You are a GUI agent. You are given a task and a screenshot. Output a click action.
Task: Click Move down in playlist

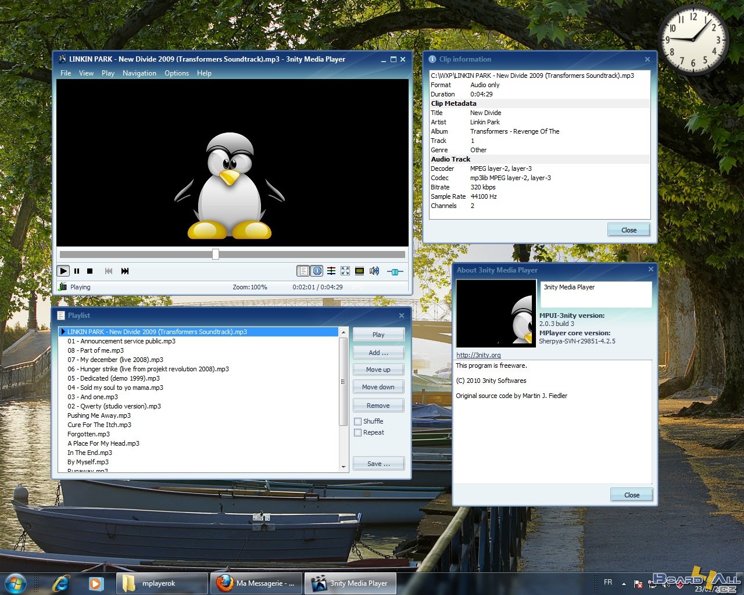click(x=378, y=387)
